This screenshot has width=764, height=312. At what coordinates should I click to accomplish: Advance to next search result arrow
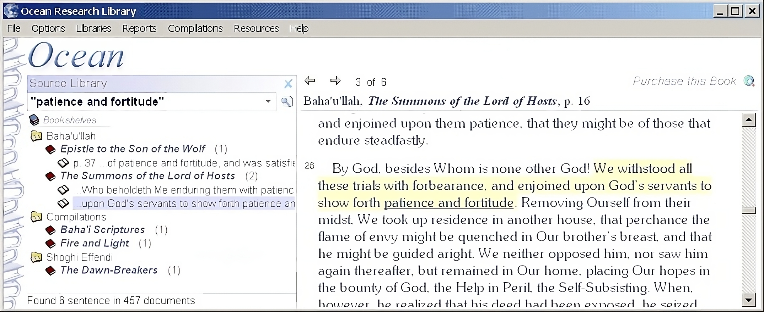click(335, 81)
